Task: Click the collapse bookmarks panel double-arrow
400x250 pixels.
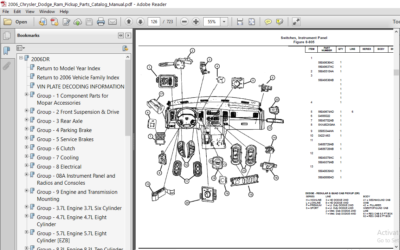Action: point(121,36)
